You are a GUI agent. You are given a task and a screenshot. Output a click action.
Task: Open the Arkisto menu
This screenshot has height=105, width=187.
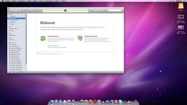(x=14, y=1)
